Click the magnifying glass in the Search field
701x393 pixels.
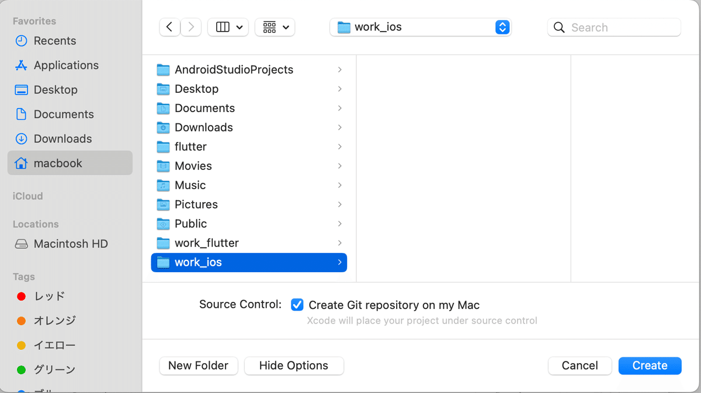tap(559, 27)
